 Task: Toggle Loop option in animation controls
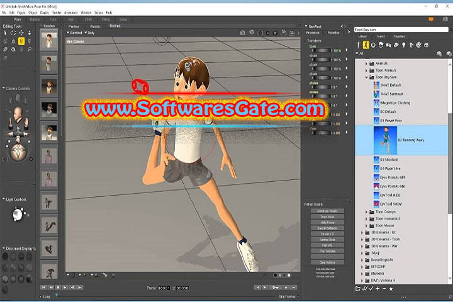(x=45, y=297)
